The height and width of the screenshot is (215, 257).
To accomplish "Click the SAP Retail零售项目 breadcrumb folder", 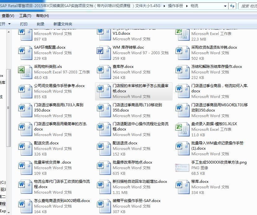I will pos(80,6).
